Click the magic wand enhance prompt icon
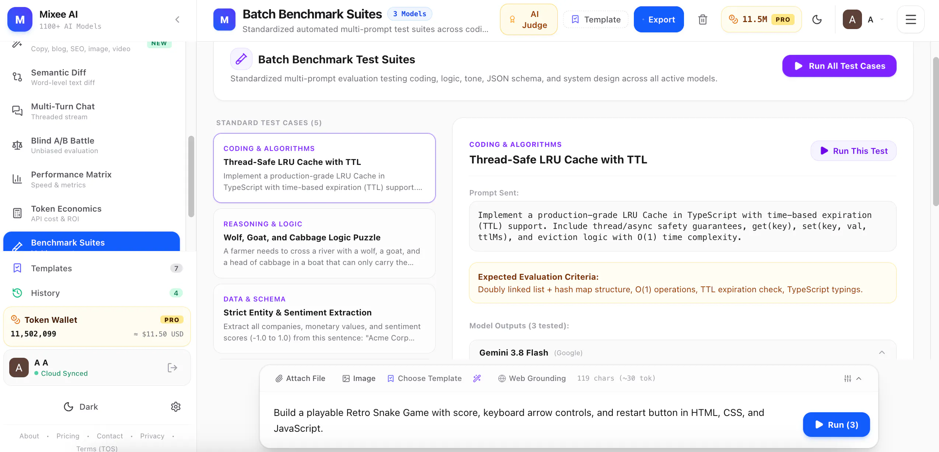The height and width of the screenshot is (452, 939). (477, 378)
